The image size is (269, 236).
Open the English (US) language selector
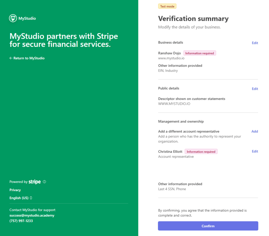21,198
